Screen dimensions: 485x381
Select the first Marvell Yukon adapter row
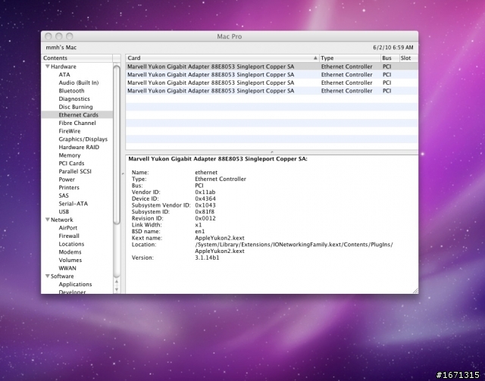click(271, 67)
